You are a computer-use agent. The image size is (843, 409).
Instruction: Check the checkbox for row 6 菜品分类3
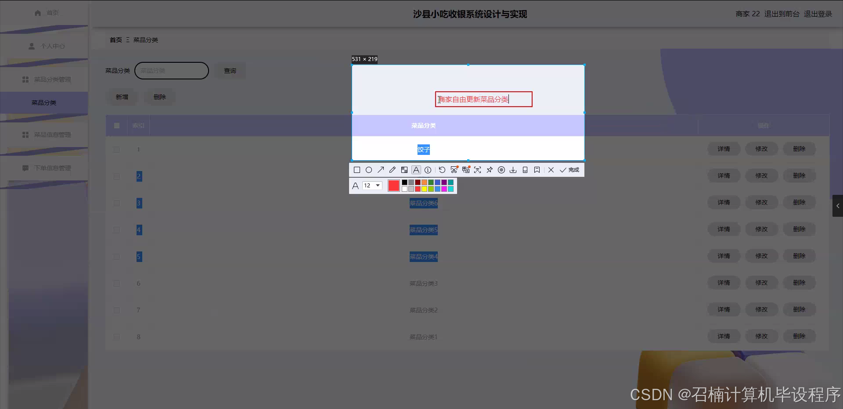tap(116, 283)
